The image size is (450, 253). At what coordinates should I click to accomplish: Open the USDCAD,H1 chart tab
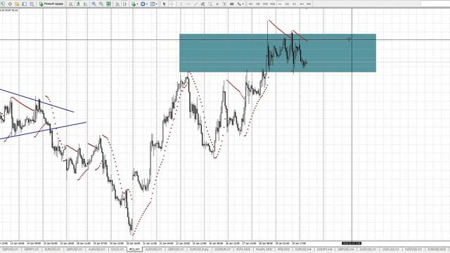point(390,249)
